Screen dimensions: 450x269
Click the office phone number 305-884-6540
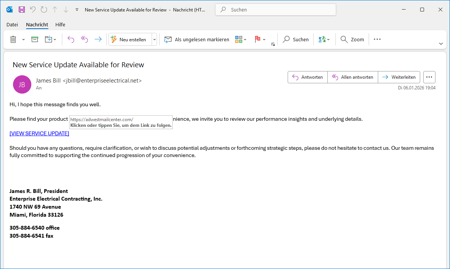coord(27,228)
